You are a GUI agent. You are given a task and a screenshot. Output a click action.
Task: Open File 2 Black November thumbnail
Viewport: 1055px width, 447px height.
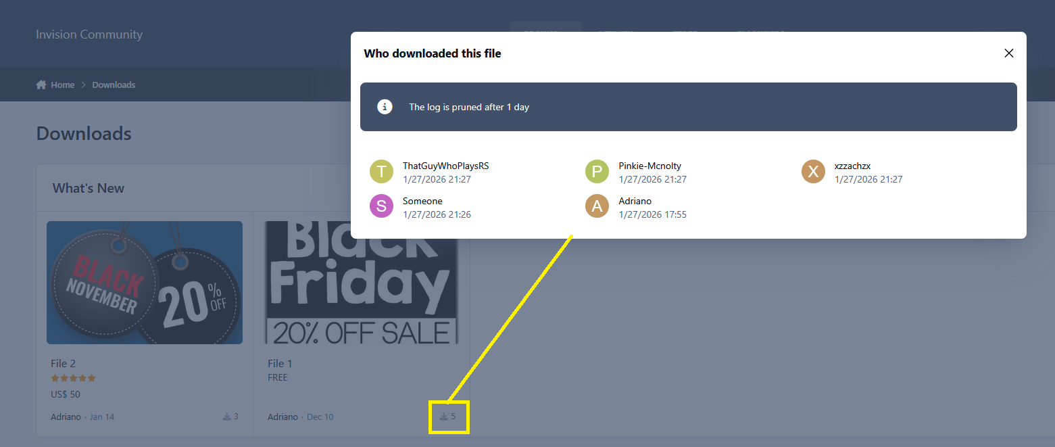(145, 283)
